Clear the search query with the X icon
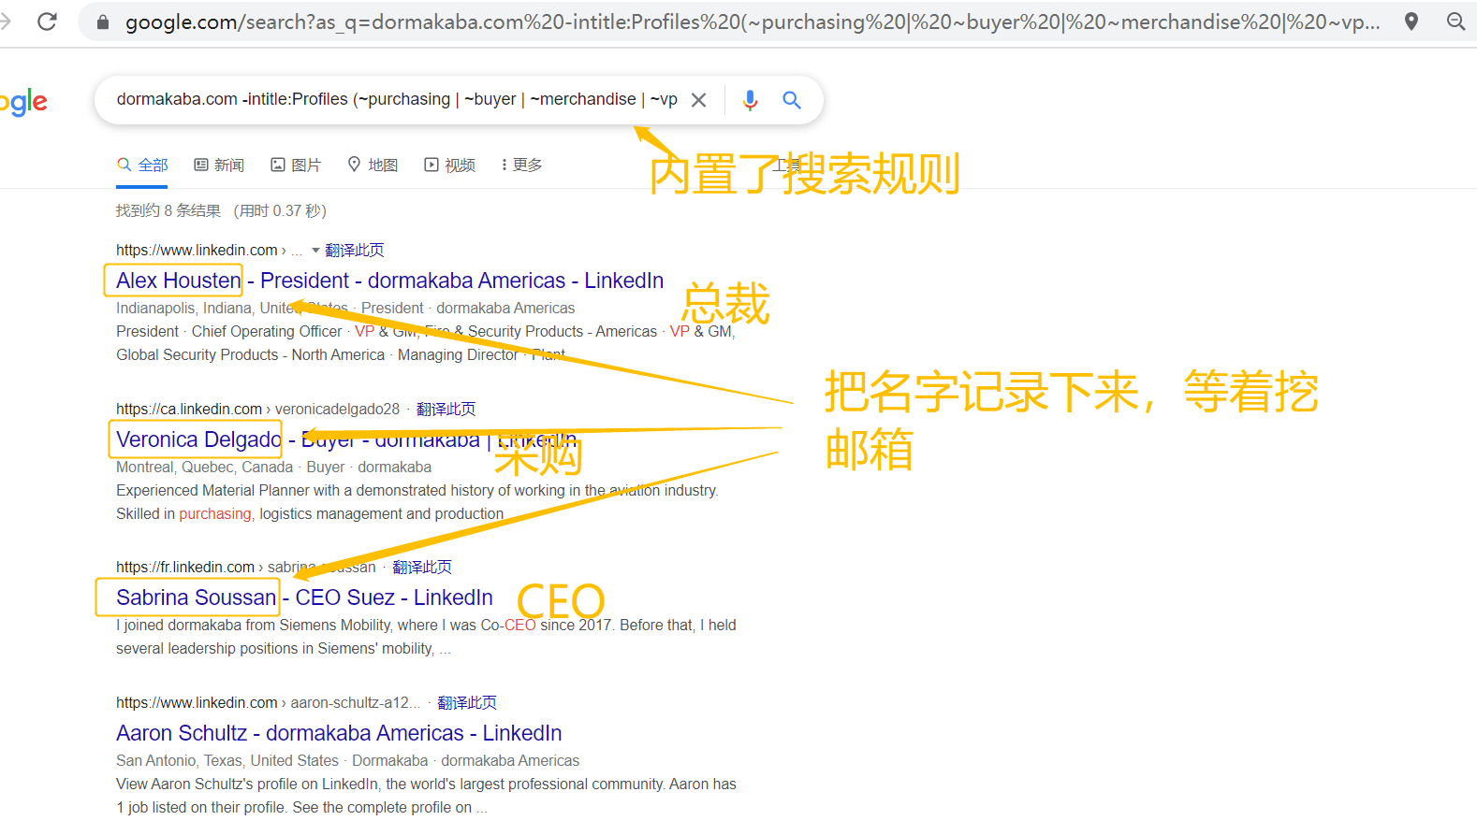This screenshot has width=1477, height=835. [x=698, y=100]
